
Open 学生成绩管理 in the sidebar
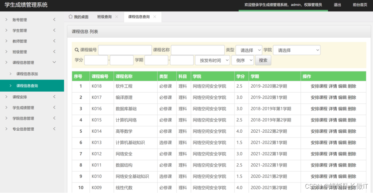(x=23, y=108)
